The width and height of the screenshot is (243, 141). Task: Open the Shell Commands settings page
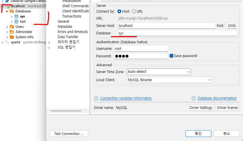pyautogui.click(x=75, y=6)
